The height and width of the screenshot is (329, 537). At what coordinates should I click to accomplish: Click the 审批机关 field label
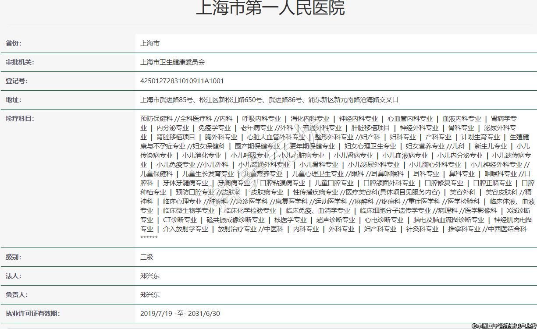pyautogui.click(x=20, y=62)
